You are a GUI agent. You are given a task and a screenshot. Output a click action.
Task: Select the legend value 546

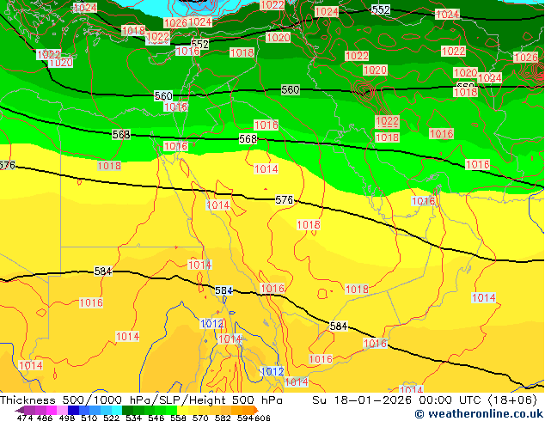[x=156, y=418]
